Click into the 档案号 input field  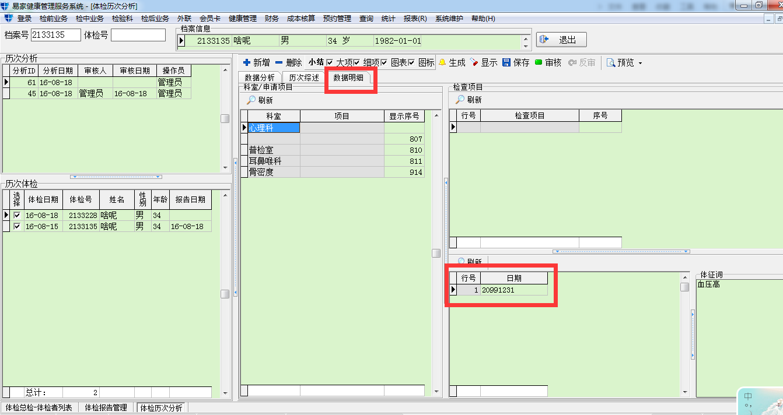pos(56,35)
